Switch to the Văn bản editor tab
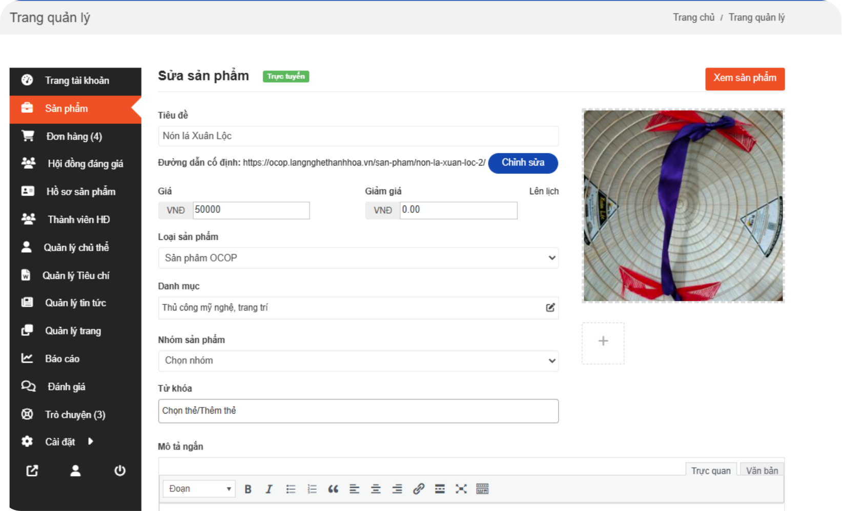Image resolution: width=842 pixels, height=511 pixels. click(x=762, y=471)
